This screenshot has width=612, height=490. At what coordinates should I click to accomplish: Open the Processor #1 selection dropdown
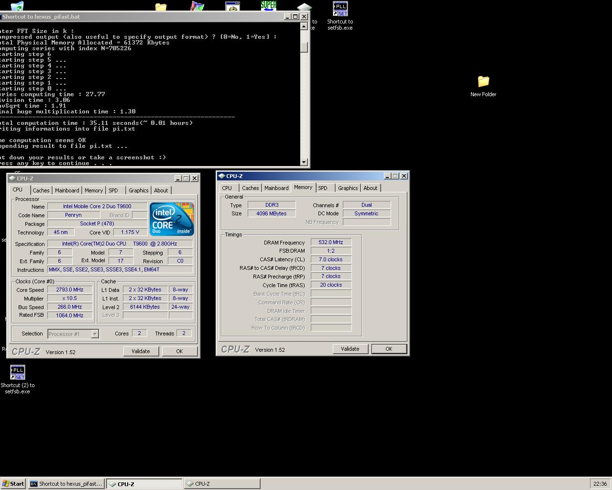coord(95,334)
